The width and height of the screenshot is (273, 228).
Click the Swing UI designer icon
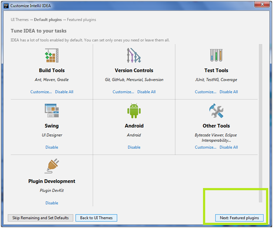click(x=52, y=111)
